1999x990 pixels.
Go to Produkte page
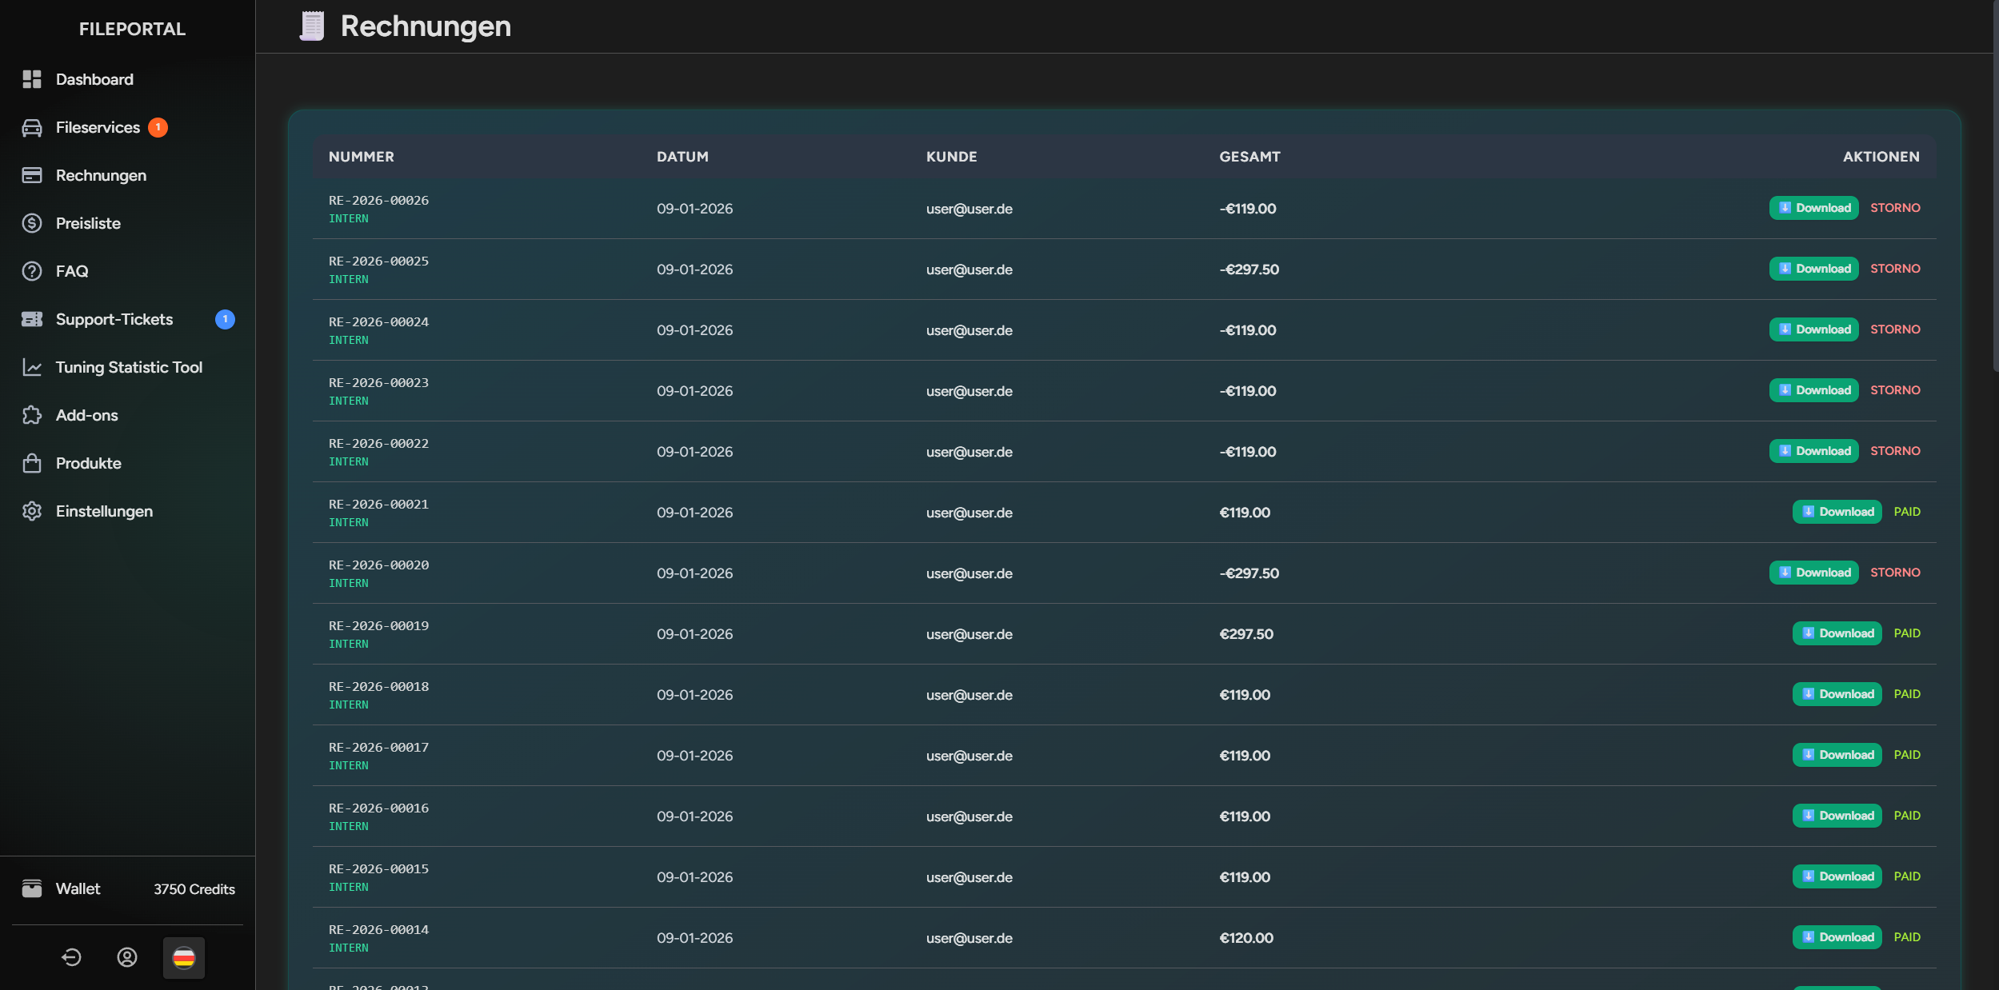[x=88, y=463]
